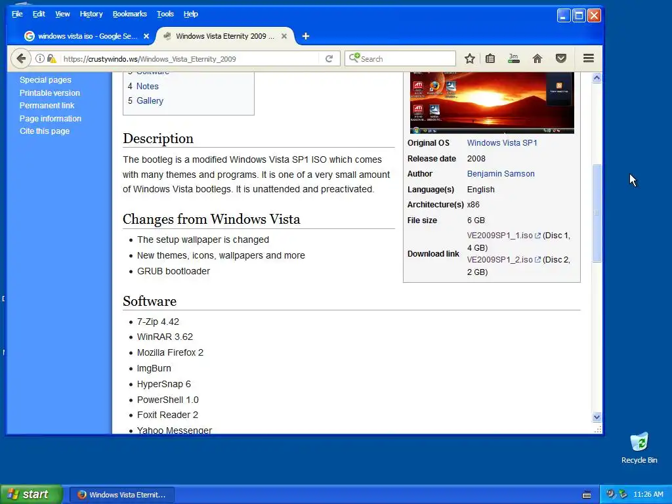Click the 'HyperSnap 6' list item
Image resolution: width=672 pixels, height=504 pixels.
[163, 385]
